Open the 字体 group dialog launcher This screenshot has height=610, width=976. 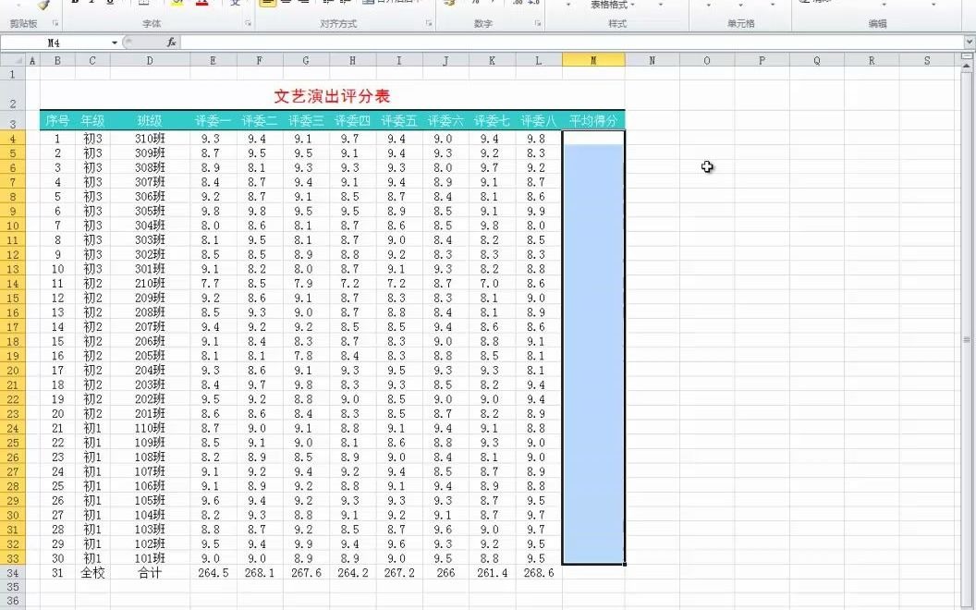[x=248, y=23]
